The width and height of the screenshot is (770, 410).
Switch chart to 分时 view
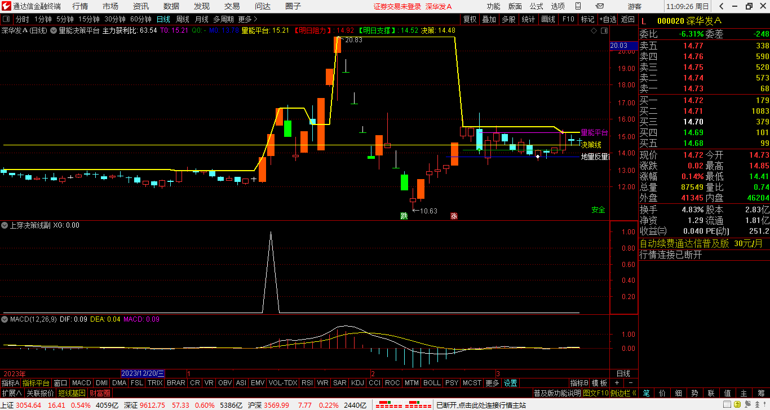(23, 19)
